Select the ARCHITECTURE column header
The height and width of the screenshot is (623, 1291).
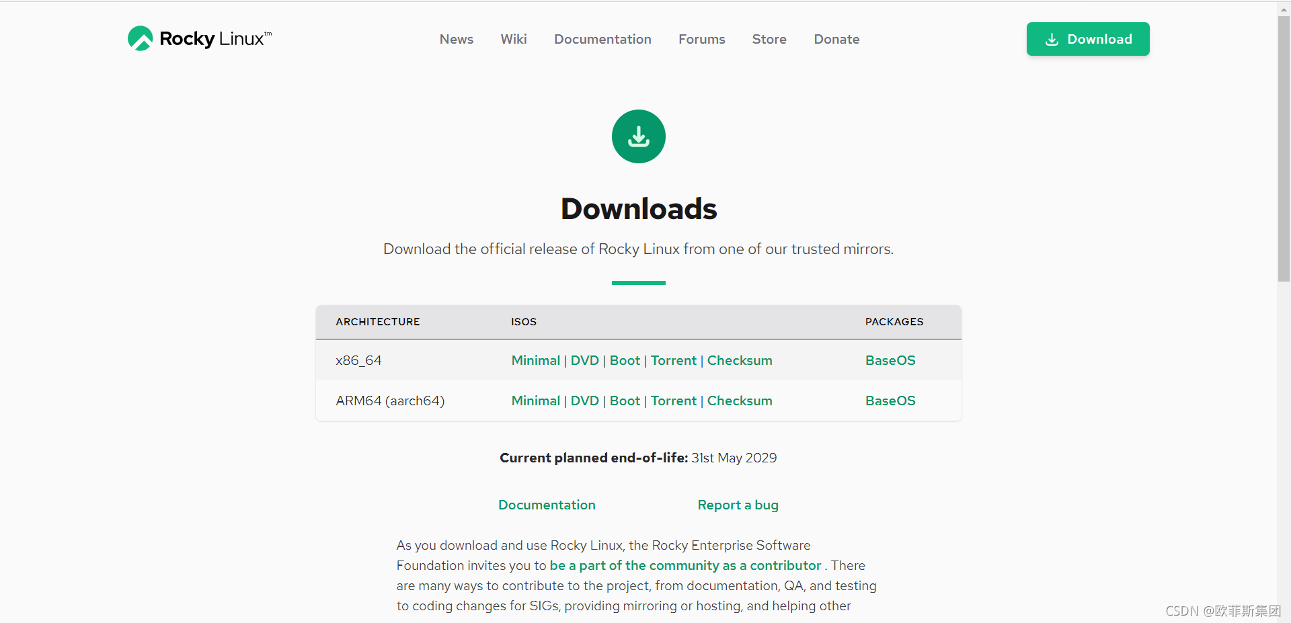(378, 322)
